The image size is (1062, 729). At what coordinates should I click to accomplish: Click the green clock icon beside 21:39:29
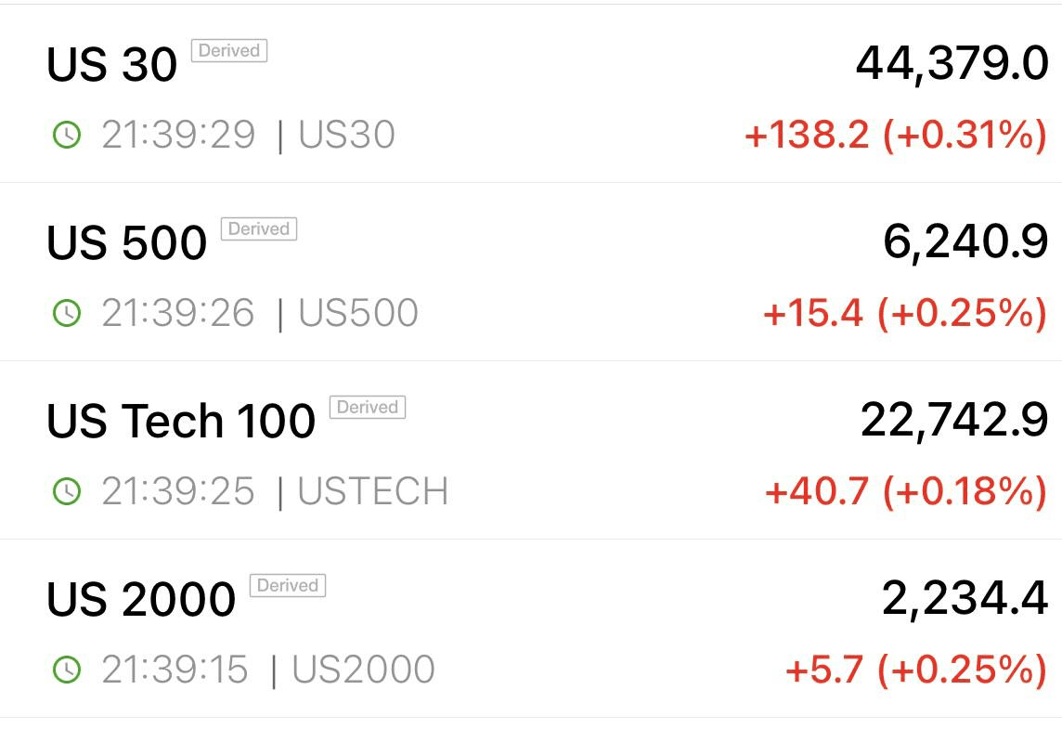pyautogui.click(x=67, y=134)
